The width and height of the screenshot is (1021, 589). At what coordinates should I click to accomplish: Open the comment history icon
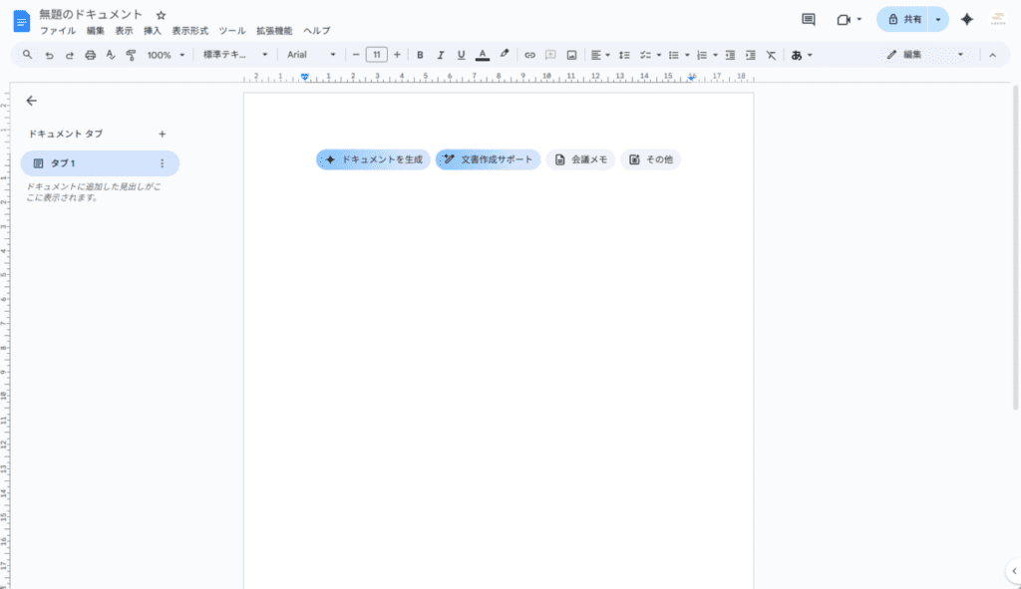[x=808, y=19]
